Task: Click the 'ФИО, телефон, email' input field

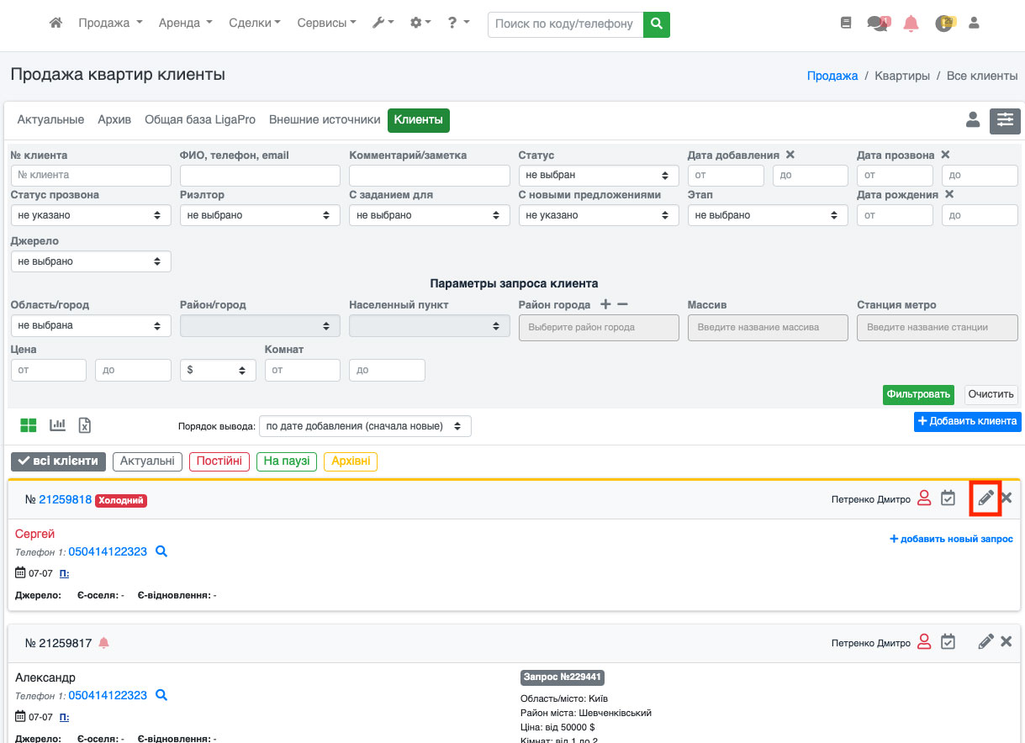Action: tap(260, 176)
